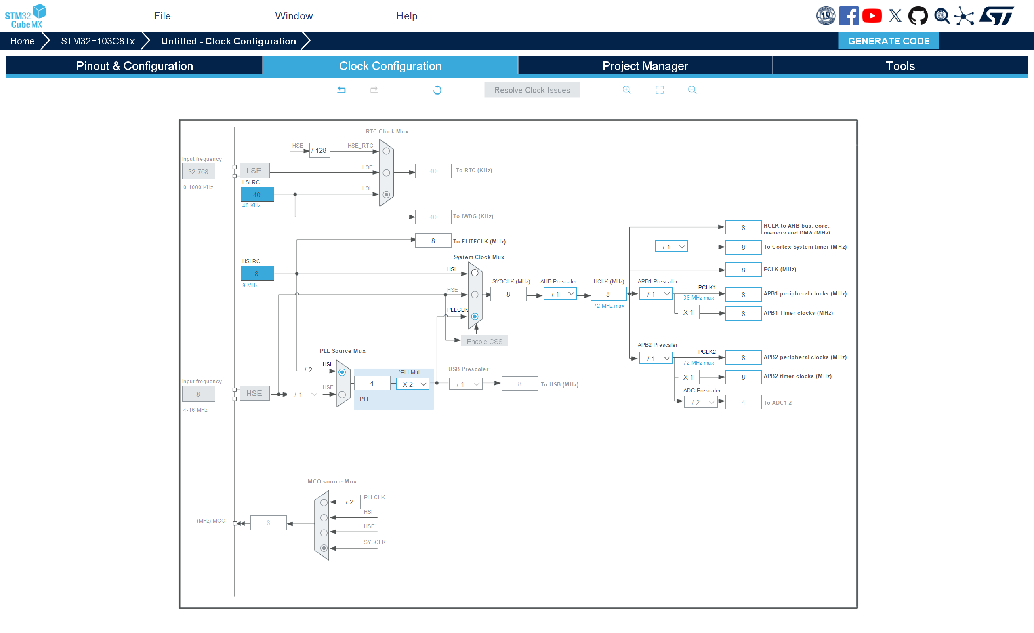Select LSI in RTC Clock Mux

click(x=386, y=194)
